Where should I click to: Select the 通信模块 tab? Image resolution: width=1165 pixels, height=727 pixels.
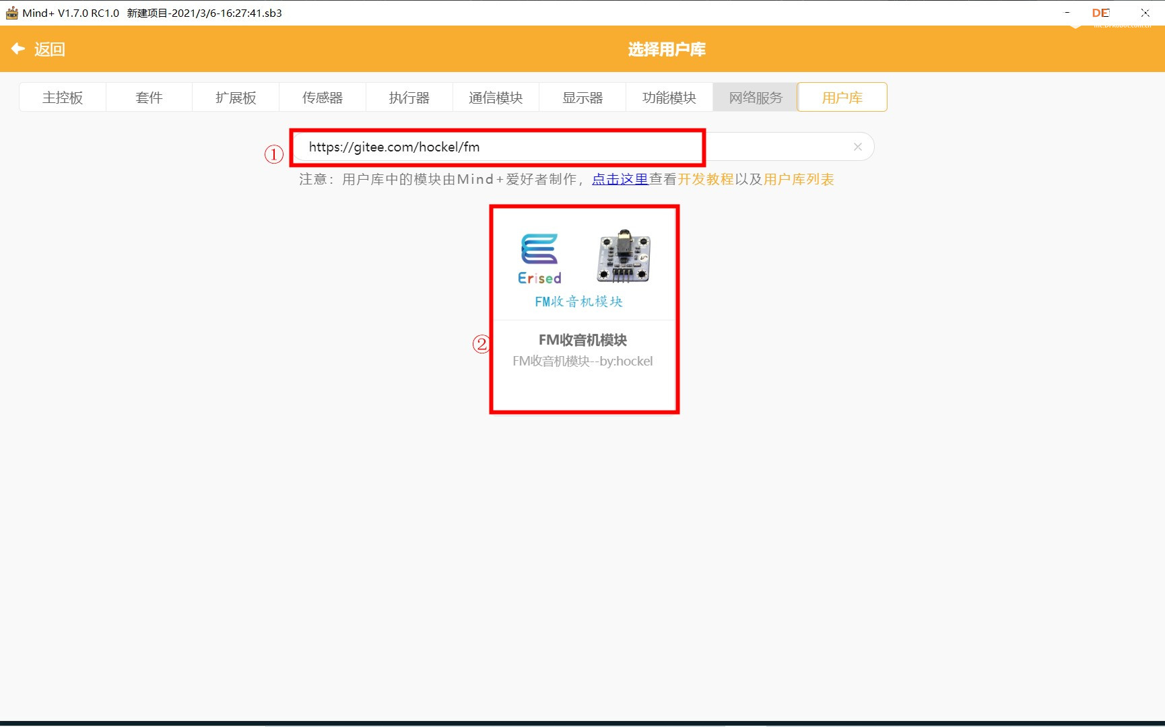tap(496, 98)
